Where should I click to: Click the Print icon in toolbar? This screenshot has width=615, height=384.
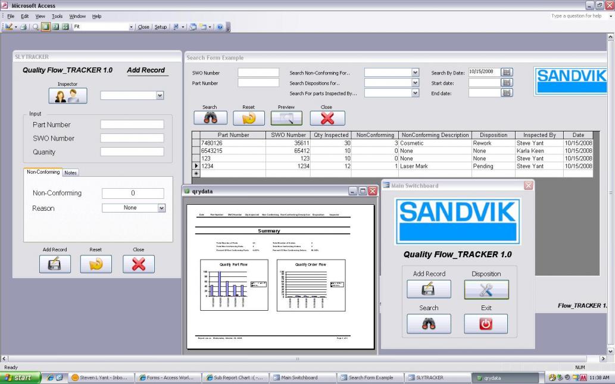(24, 27)
